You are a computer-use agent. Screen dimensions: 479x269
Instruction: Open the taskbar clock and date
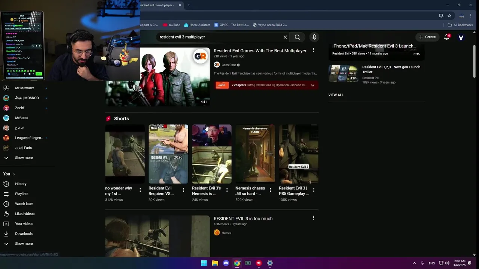460,263
